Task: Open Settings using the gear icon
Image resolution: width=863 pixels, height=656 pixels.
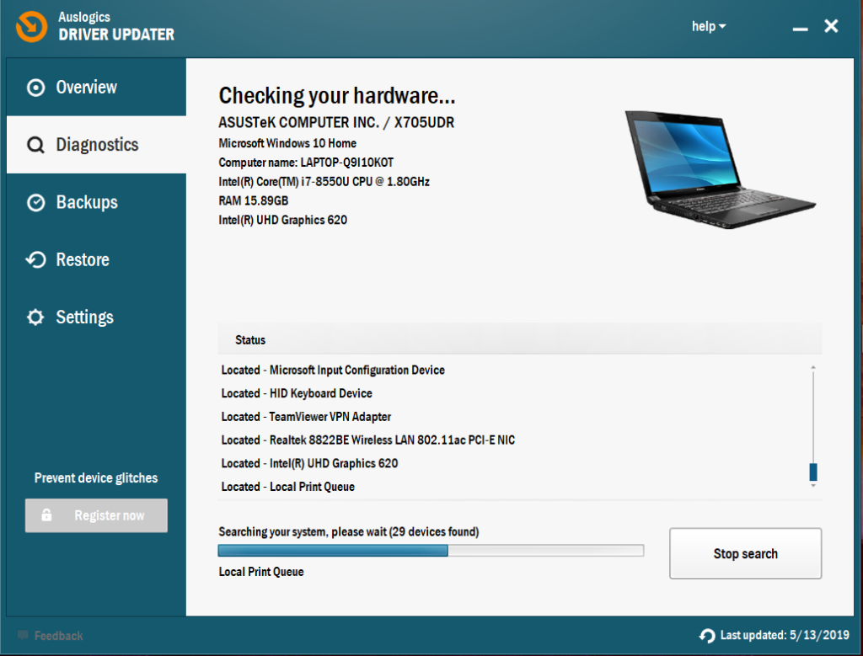Action: pos(35,317)
